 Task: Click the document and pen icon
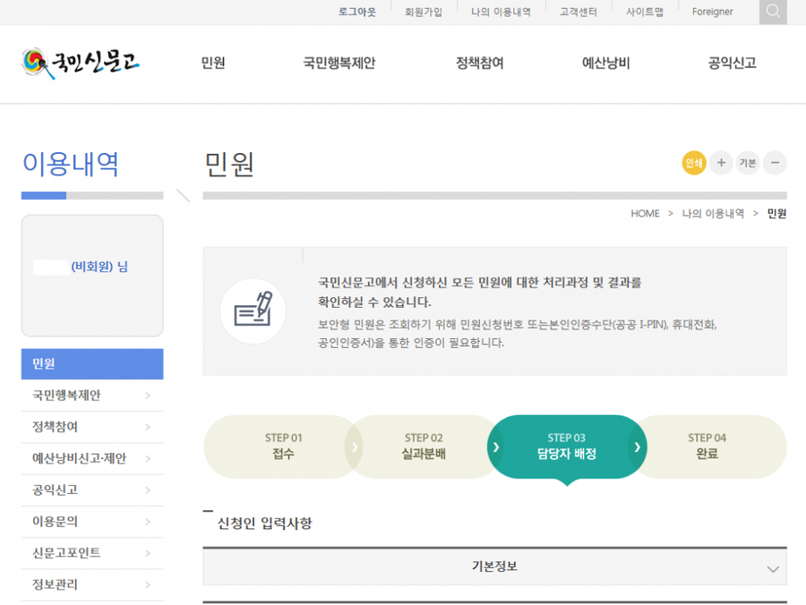click(253, 311)
